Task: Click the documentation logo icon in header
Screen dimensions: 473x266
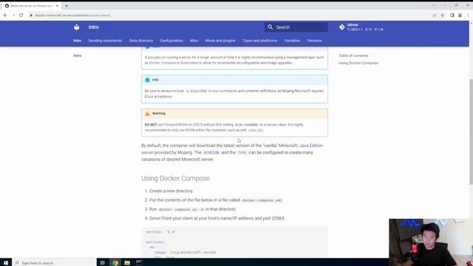Action: (77, 27)
